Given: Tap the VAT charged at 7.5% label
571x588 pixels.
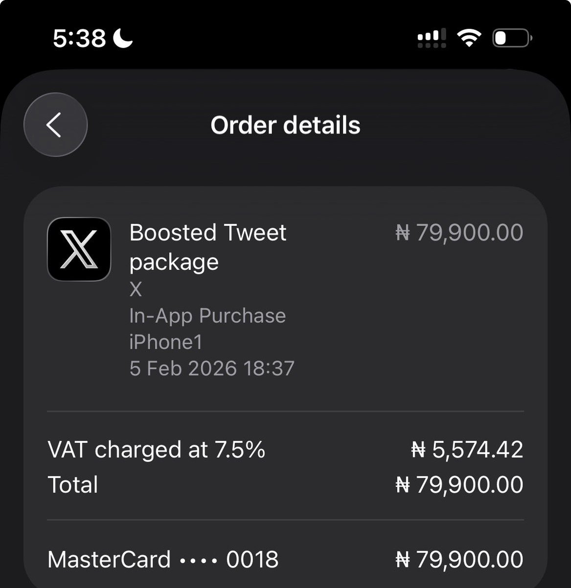Looking at the screenshot, I should [x=157, y=450].
